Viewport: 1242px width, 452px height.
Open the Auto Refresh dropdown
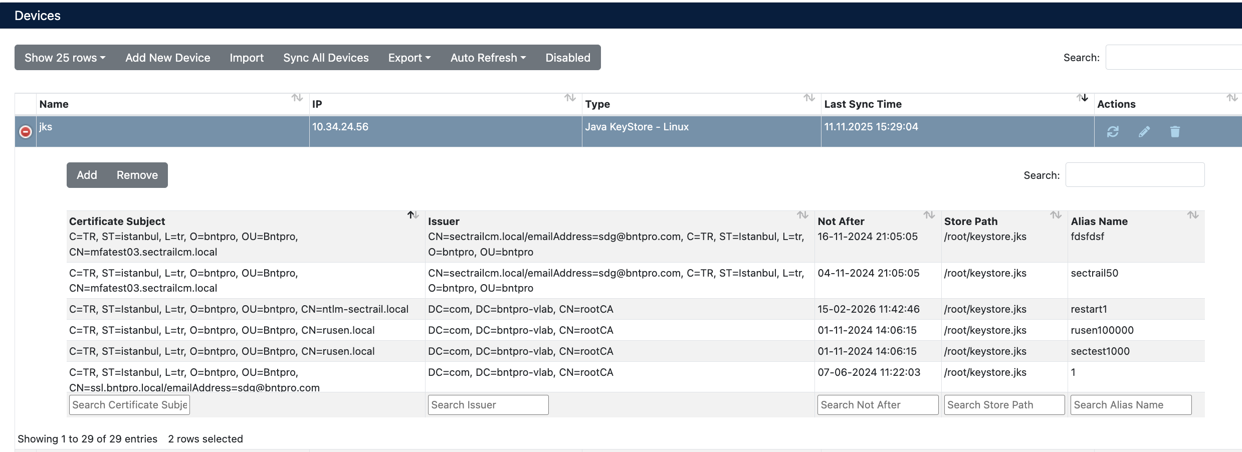(x=488, y=58)
